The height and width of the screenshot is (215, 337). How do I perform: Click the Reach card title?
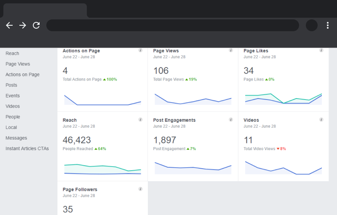[70, 120]
